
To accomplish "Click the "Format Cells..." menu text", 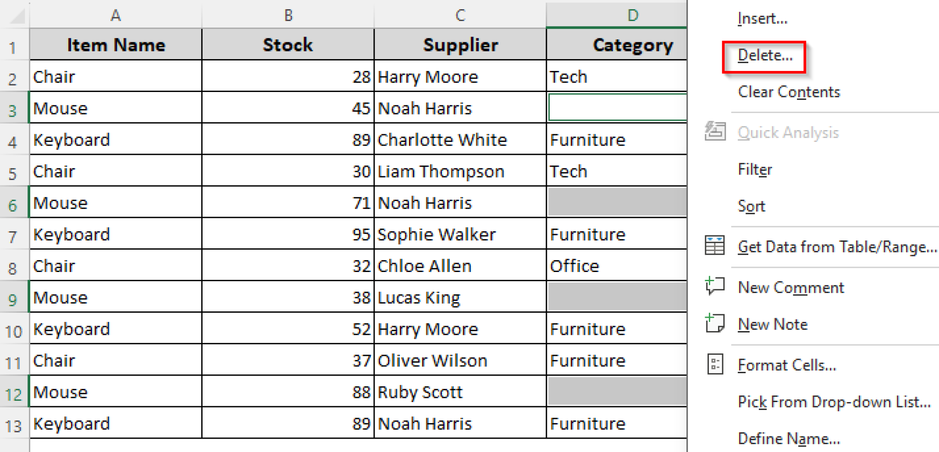I will click(x=787, y=365).
